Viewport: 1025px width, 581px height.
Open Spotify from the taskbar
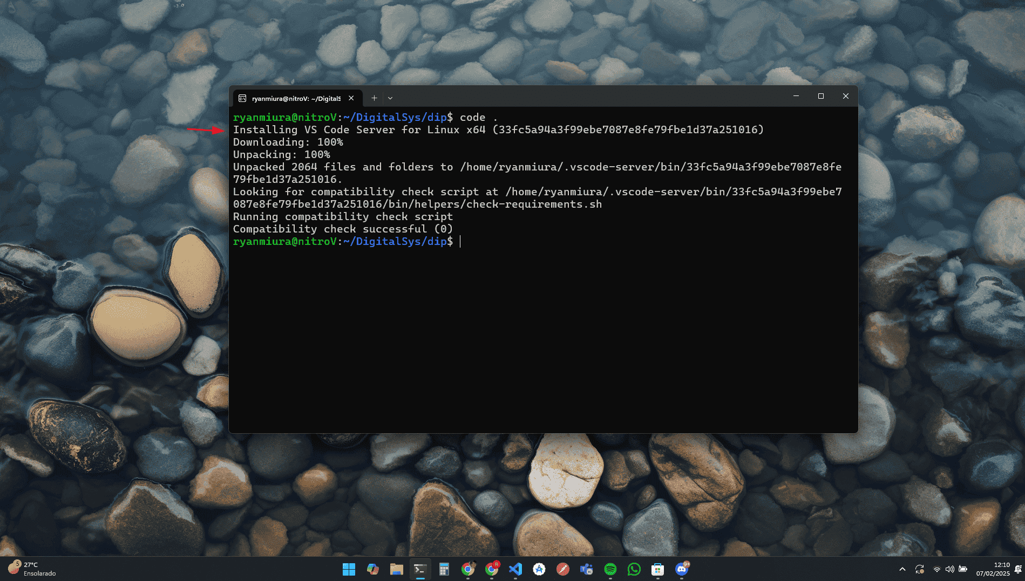[x=610, y=569]
